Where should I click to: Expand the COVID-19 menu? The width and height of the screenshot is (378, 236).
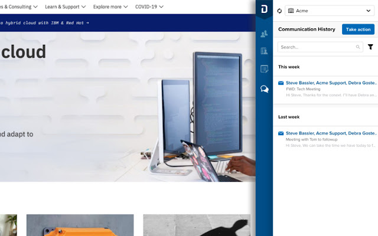click(149, 6)
